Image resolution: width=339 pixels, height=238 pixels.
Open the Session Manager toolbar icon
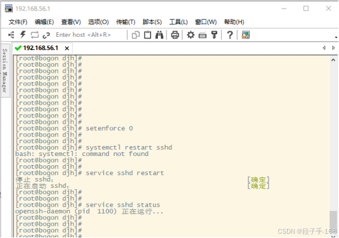11,35
